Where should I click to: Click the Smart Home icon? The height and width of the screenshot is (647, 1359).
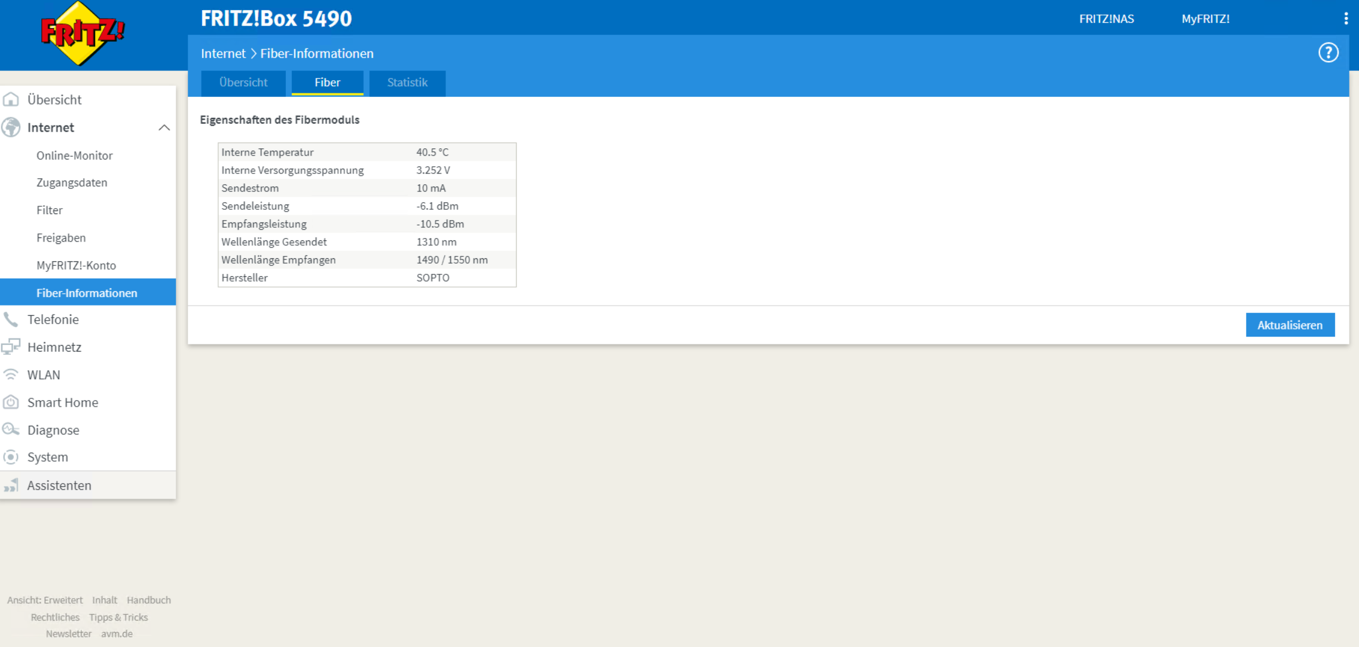11,402
